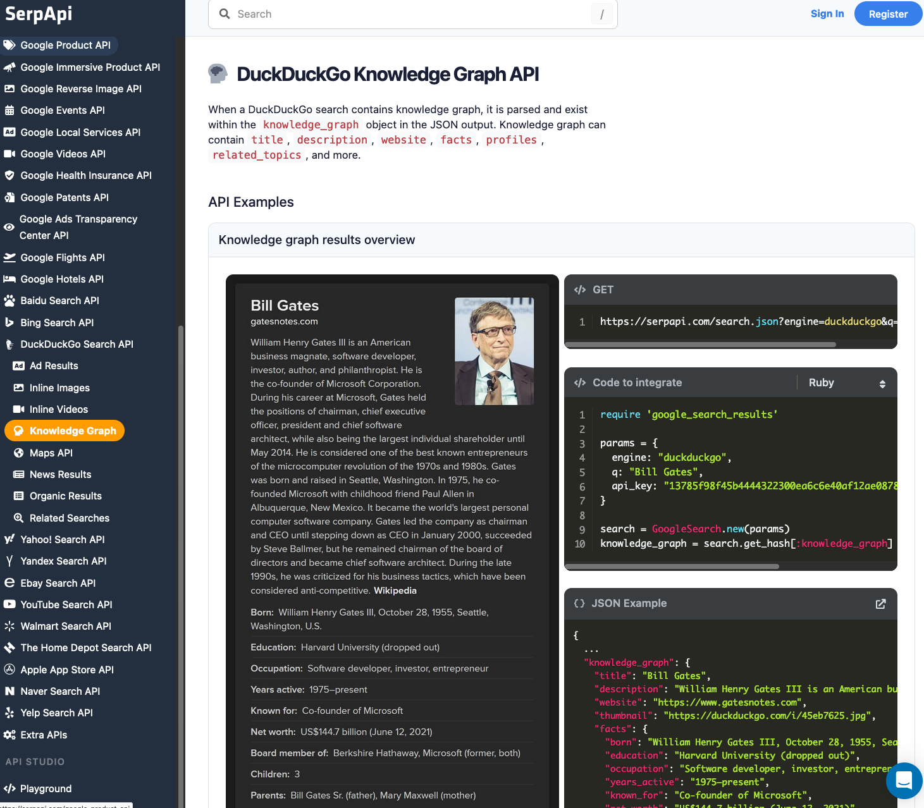
Task: Click the Sign In link
Action: (827, 14)
